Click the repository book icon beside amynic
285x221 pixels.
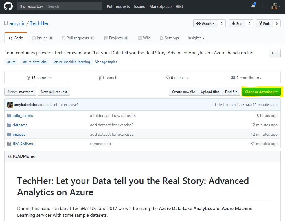(6, 23)
